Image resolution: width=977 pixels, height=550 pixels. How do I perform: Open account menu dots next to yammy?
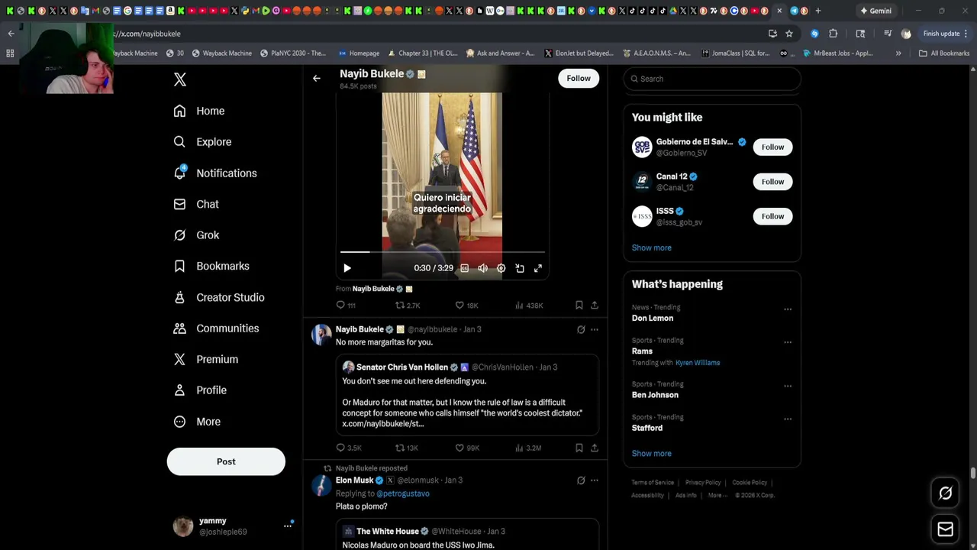288,526
